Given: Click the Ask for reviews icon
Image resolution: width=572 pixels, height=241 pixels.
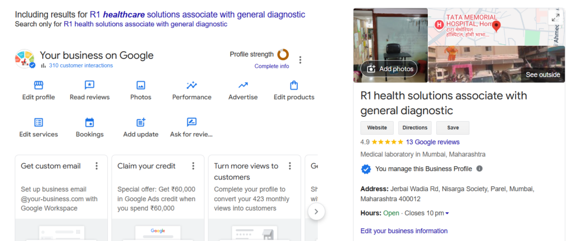Looking at the screenshot, I should (x=192, y=122).
